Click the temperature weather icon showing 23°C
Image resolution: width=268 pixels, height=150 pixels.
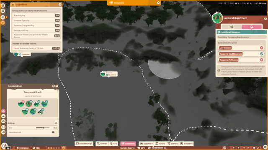pos(139,148)
